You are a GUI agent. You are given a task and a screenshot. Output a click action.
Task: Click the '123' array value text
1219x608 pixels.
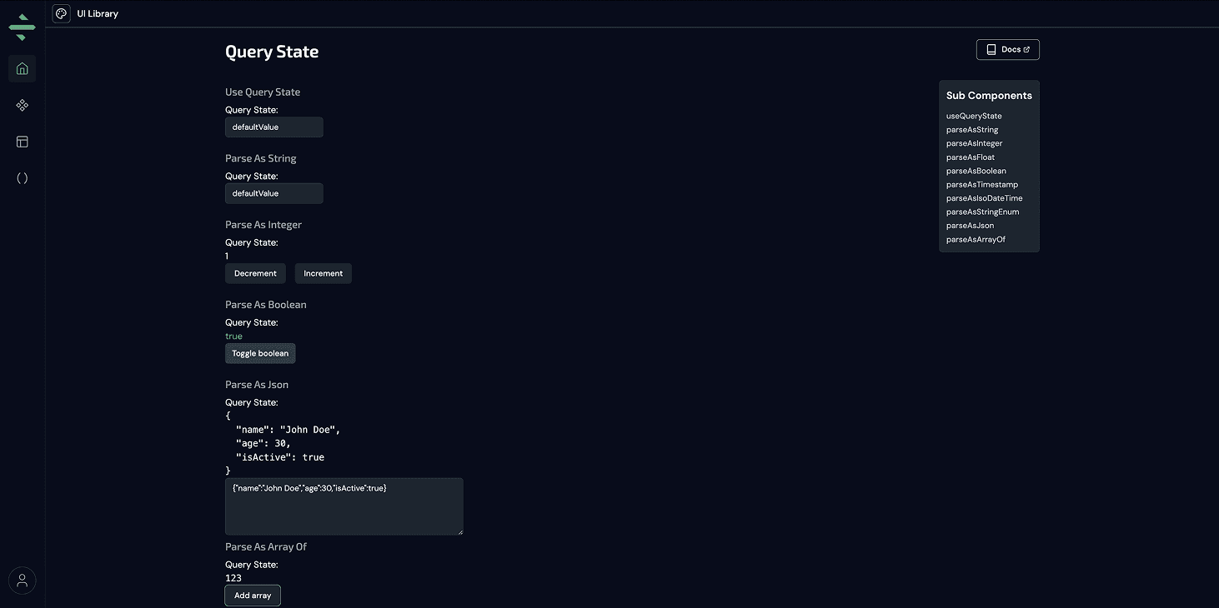tap(233, 578)
